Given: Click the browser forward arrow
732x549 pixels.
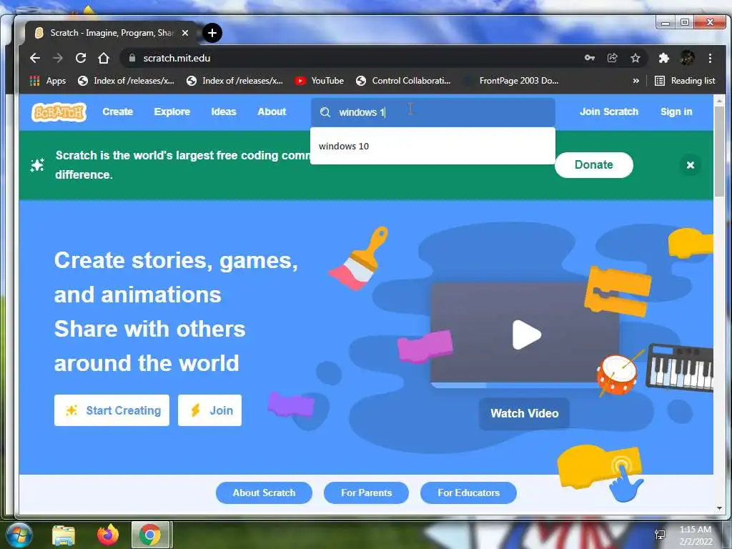Looking at the screenshot, I should point(58,58).
